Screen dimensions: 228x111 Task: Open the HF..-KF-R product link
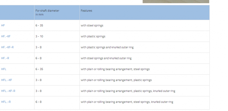[x=7, y=47]
